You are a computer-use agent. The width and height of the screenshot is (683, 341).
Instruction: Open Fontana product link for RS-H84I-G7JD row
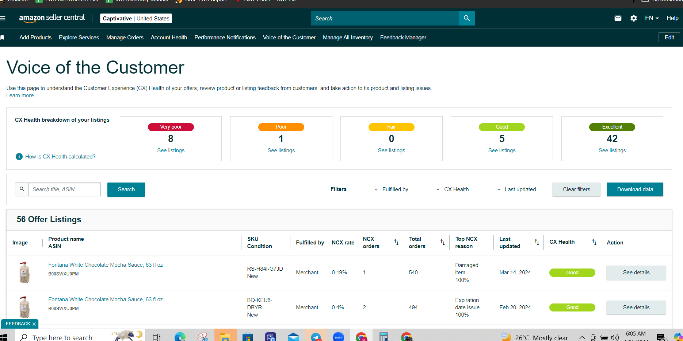(106, 265)
